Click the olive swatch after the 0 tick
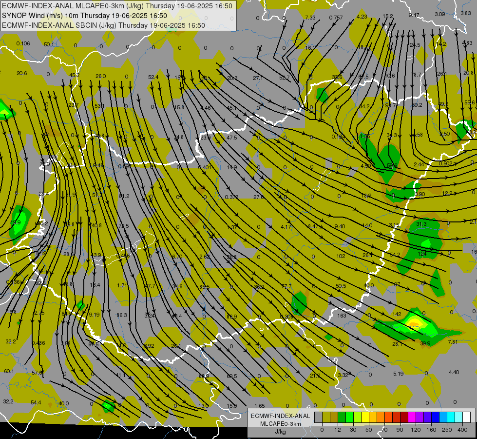Image resolution: width=477 pixels, height=439 pixels. point(326,417)
